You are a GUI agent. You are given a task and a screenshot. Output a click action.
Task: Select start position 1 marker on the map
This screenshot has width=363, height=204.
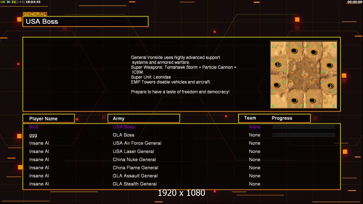point(278,65)
